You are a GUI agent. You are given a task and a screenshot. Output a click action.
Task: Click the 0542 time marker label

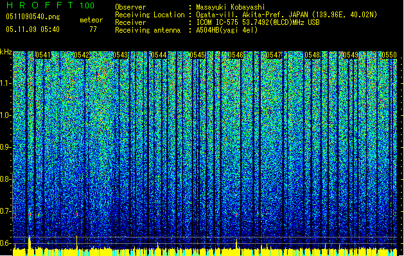tap(82, 55)
